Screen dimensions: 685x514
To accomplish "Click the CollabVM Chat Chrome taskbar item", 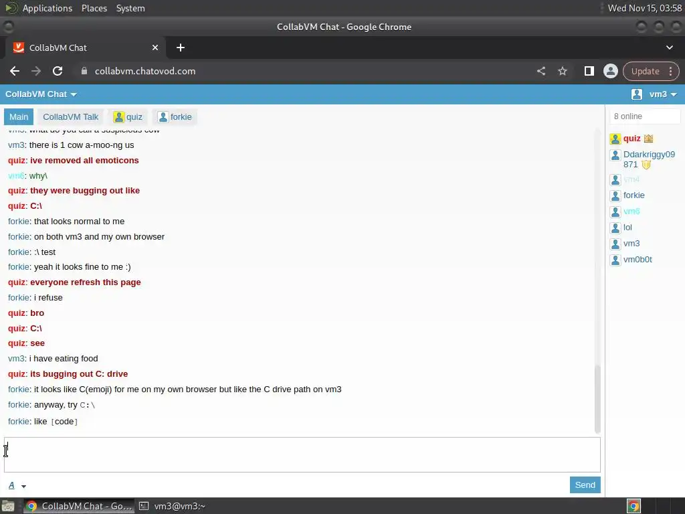I will point(79,506).
